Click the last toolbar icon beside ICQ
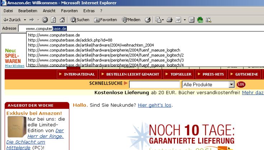264x150 pixels. point(208,20)
